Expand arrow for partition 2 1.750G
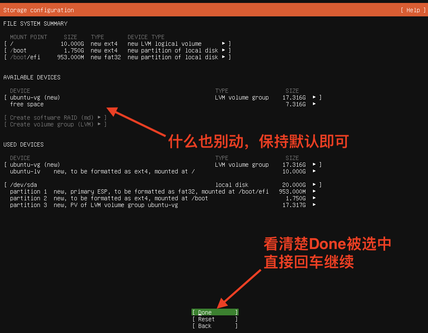 (314, 198)
